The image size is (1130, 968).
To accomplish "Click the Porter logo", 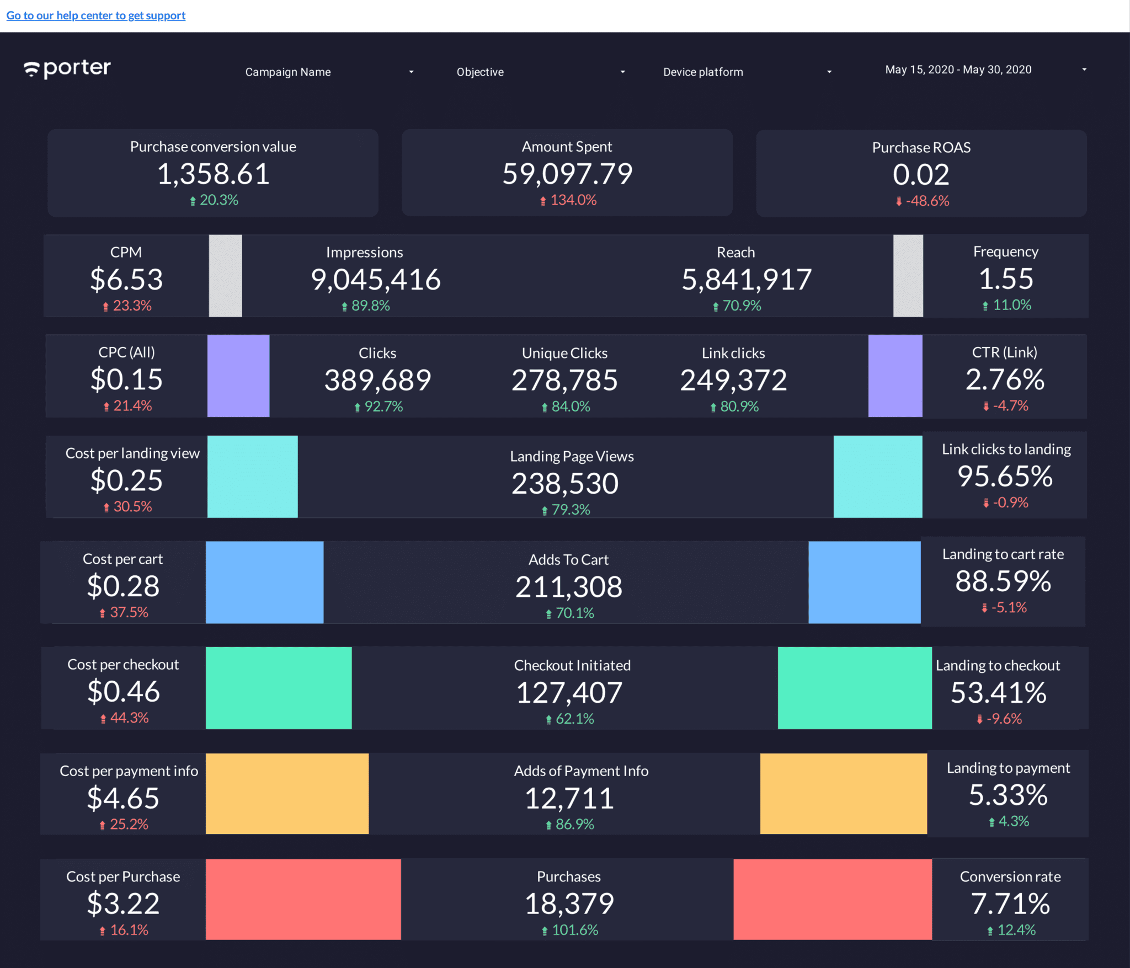I will 67,68.
